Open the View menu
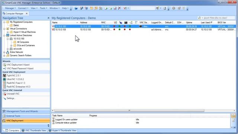This screenshot has height=134, width=238. click(x=34, y=8)
